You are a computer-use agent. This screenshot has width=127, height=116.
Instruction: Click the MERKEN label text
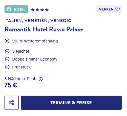click(106, 9)
